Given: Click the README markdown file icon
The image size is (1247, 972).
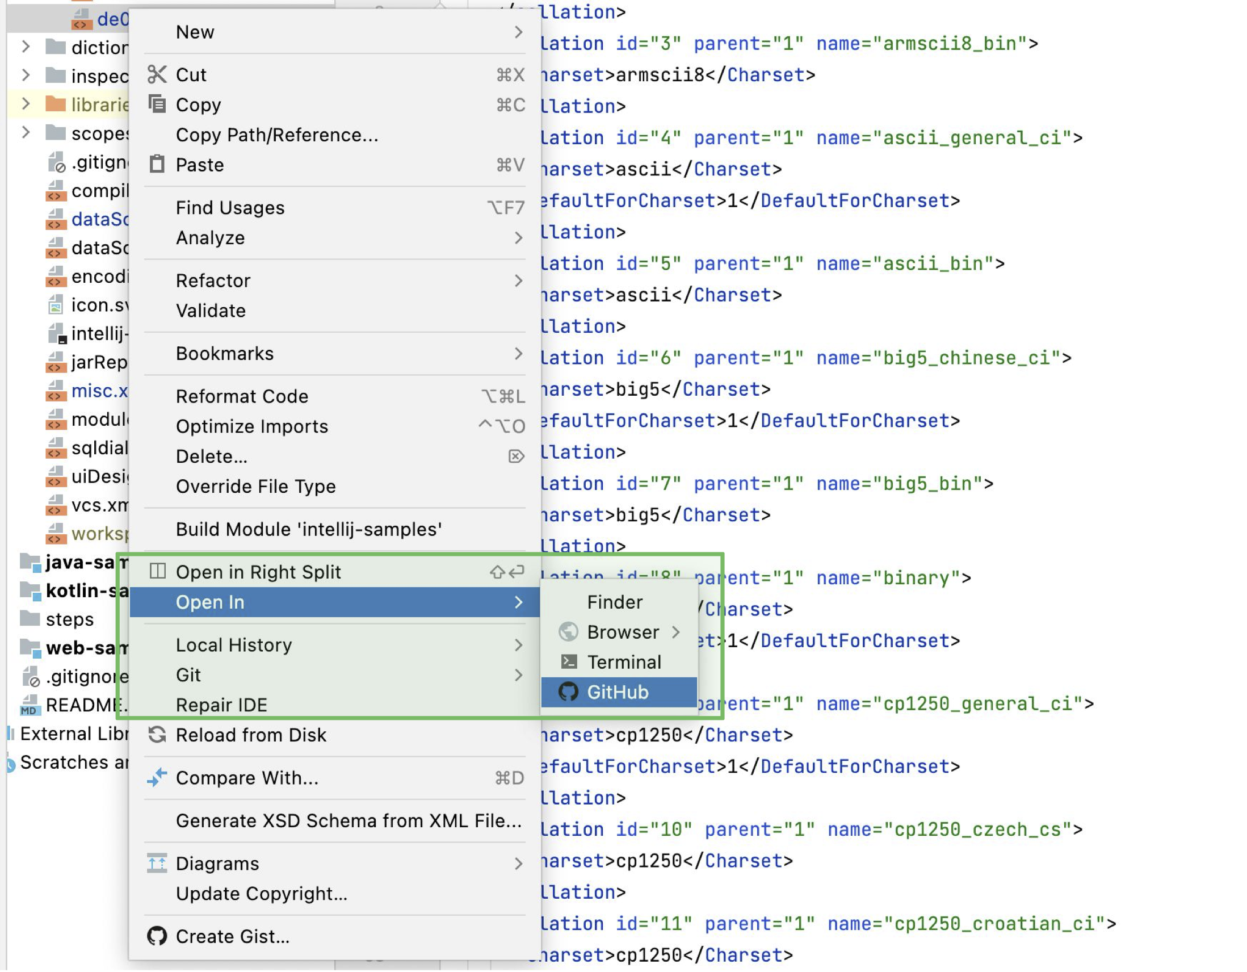Looking at the screenshot, I should 30,705.
